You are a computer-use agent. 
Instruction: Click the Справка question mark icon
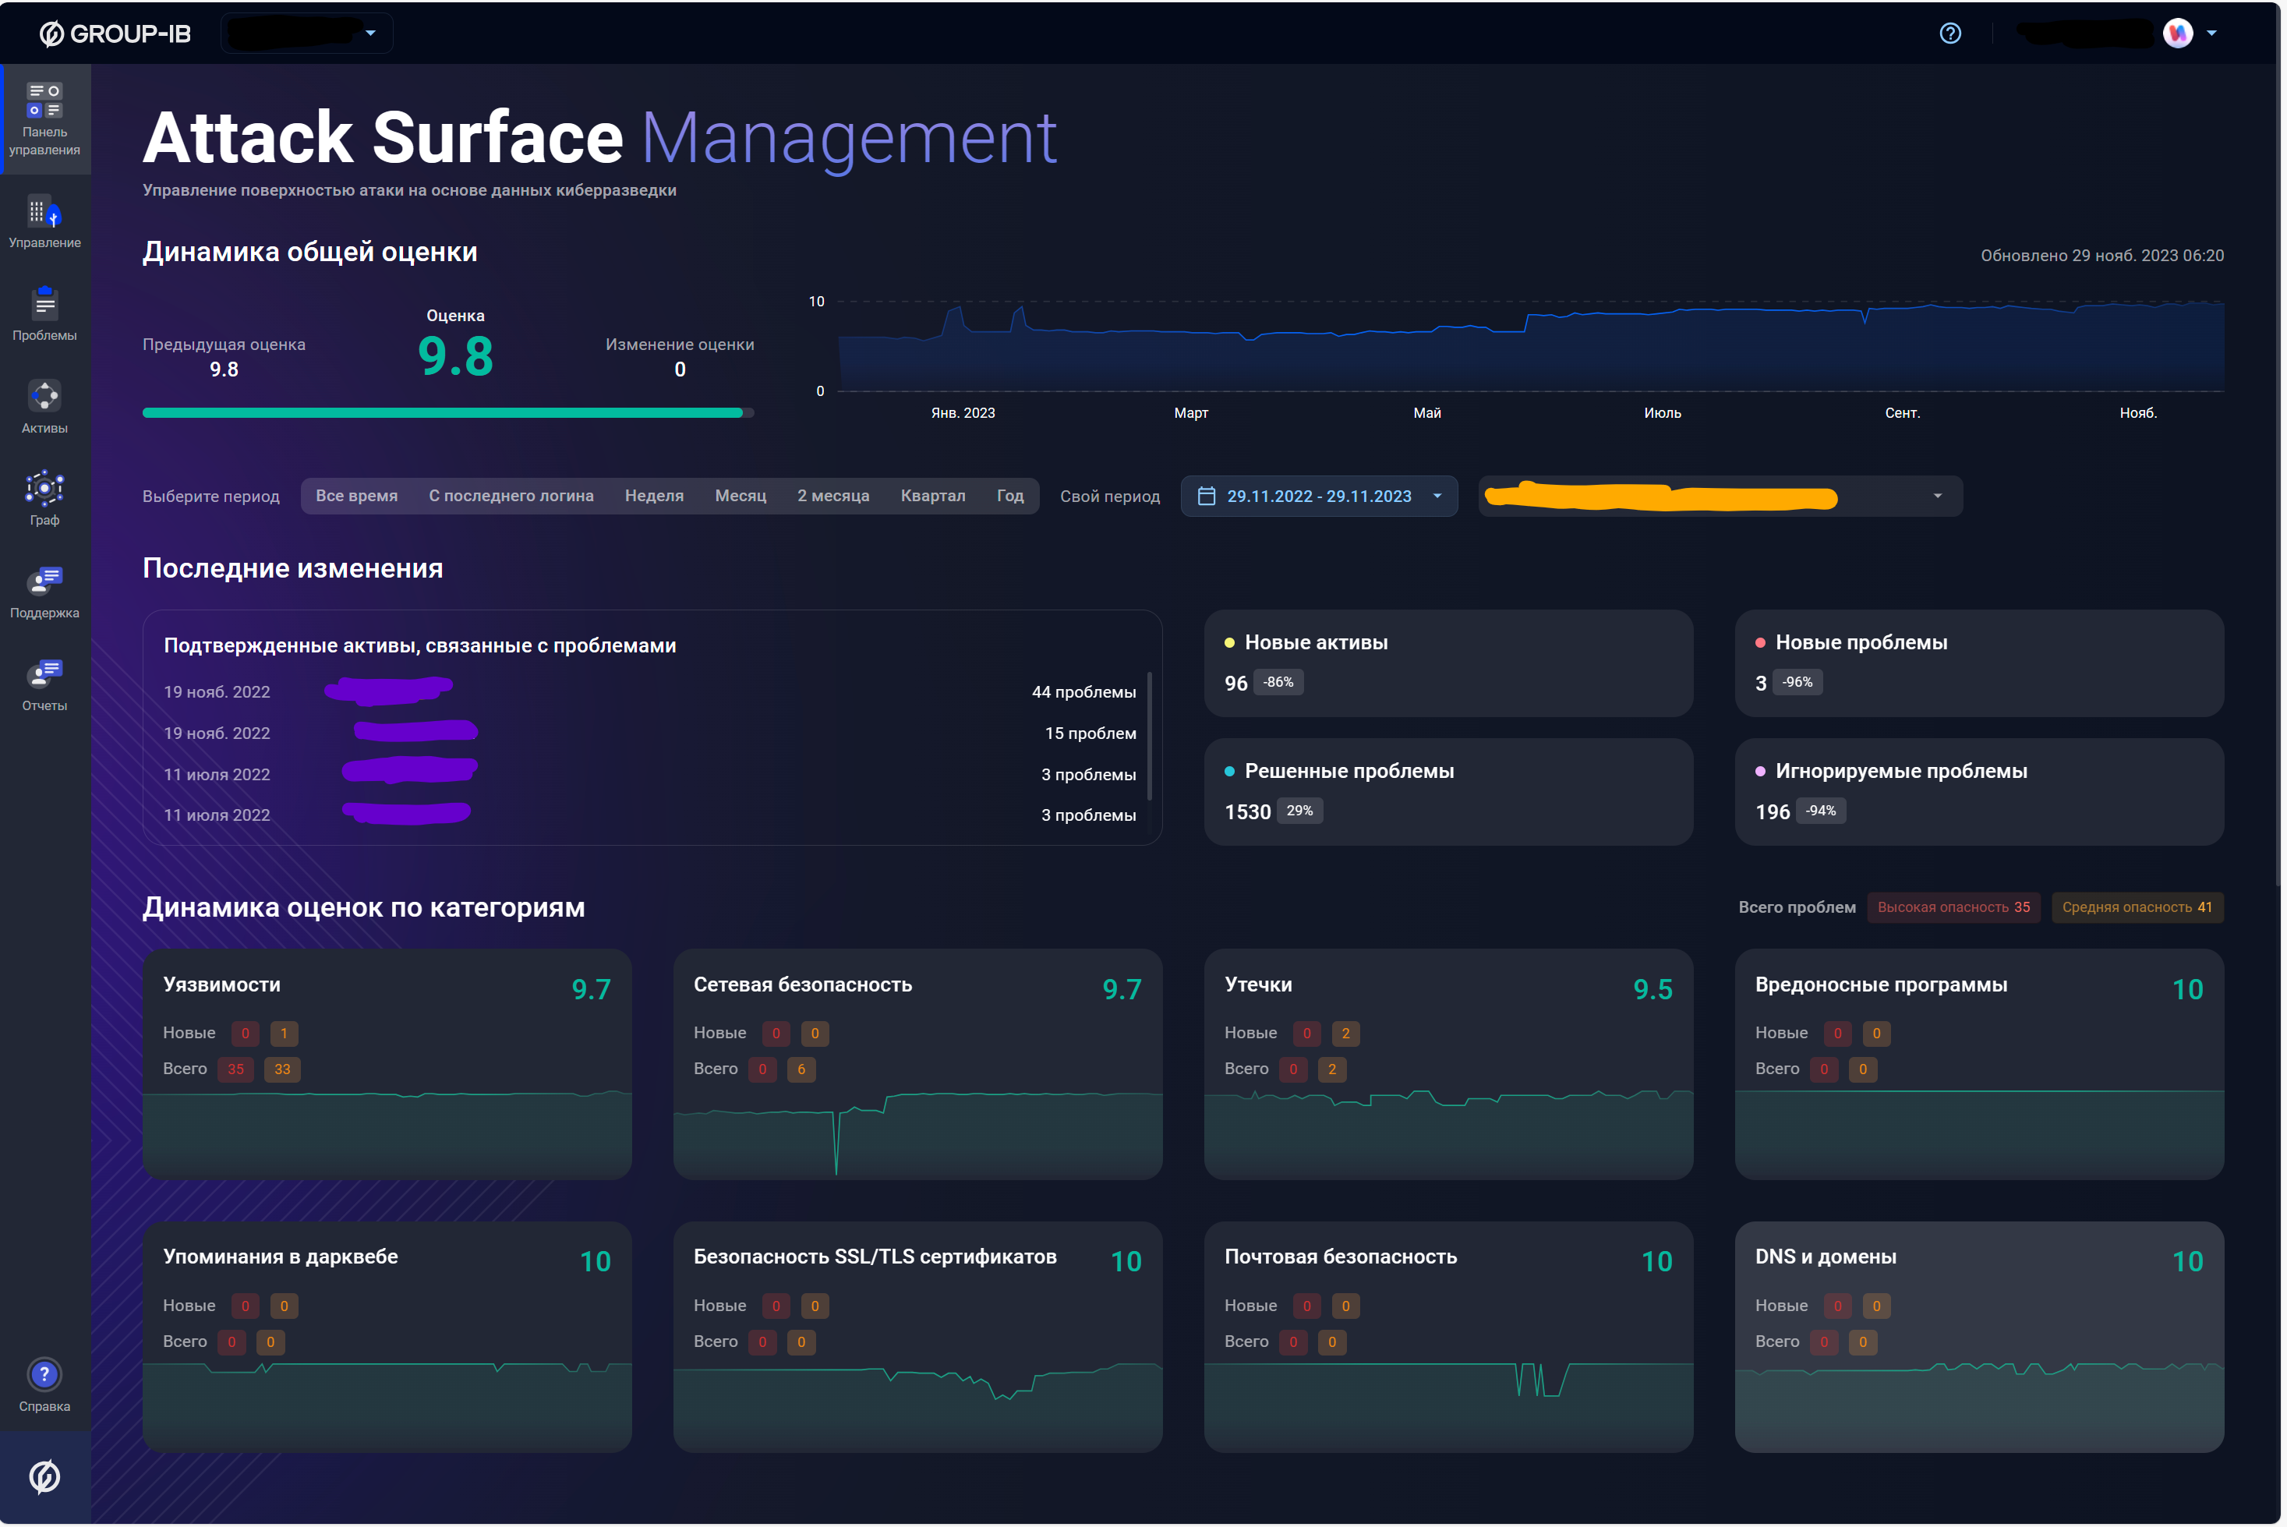(x=44, y=1375)
